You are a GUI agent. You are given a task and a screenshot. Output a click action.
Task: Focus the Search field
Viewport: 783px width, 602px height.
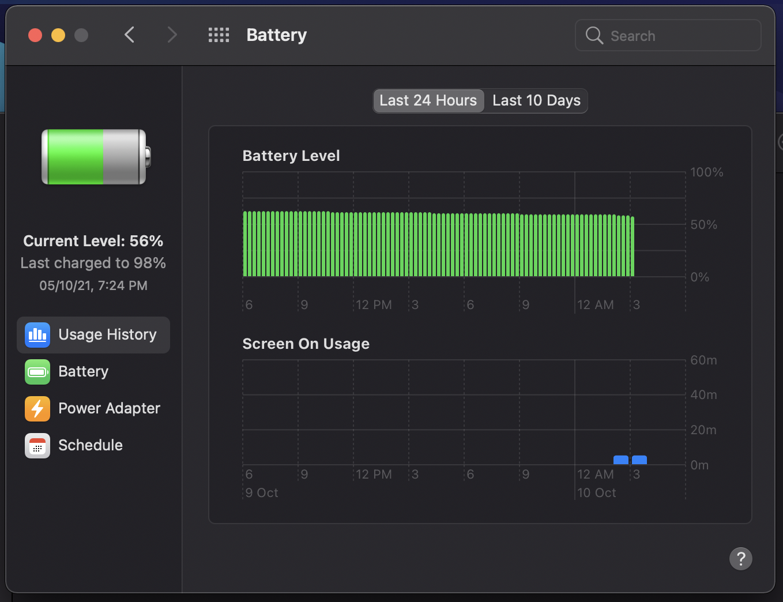(668, 36)
